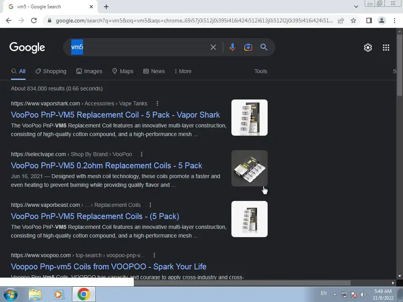The height and width of the screenshot is (302, 403).
Task: Switch to the Maps tab
Action: coord(123,72)
